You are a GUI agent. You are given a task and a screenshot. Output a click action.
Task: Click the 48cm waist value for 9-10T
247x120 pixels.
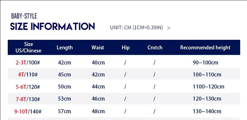(x=98, y=111)
